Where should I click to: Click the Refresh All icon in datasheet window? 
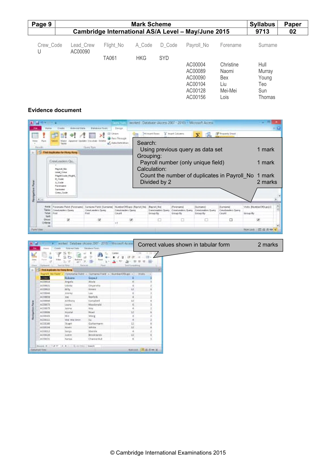[x=78, y=255]
